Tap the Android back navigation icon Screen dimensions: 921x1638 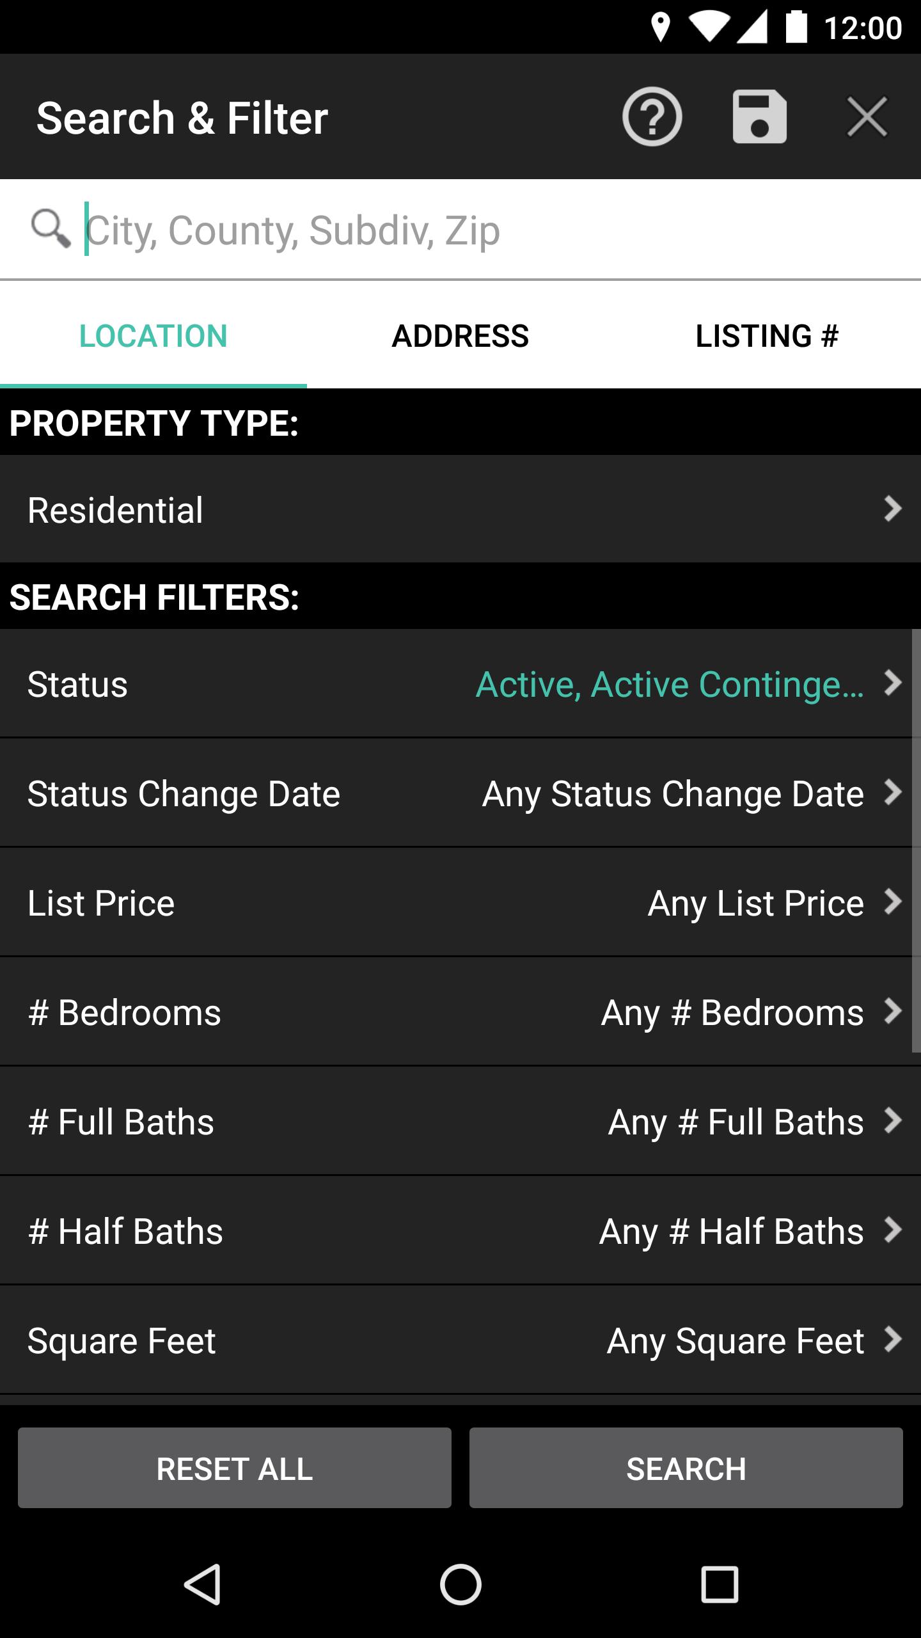pyautogui.click(x=203, y=1584)
